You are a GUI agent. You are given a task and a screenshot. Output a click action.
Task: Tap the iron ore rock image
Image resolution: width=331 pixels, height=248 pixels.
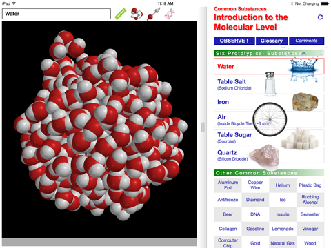305,102
